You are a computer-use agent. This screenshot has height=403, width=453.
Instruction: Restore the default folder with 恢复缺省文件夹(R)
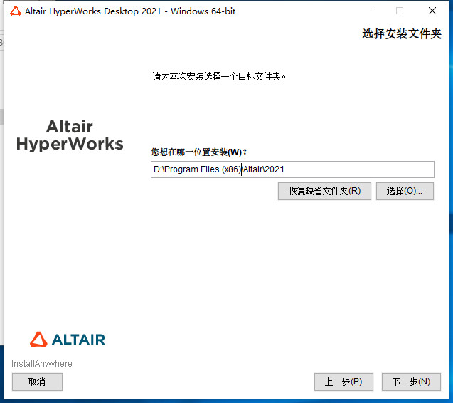coord(324,191)
